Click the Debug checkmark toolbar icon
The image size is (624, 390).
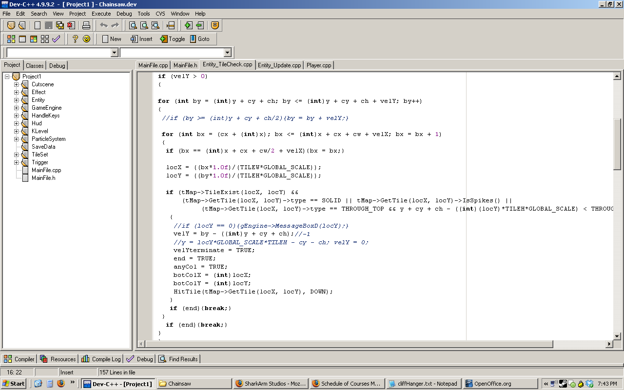point(56,39)
